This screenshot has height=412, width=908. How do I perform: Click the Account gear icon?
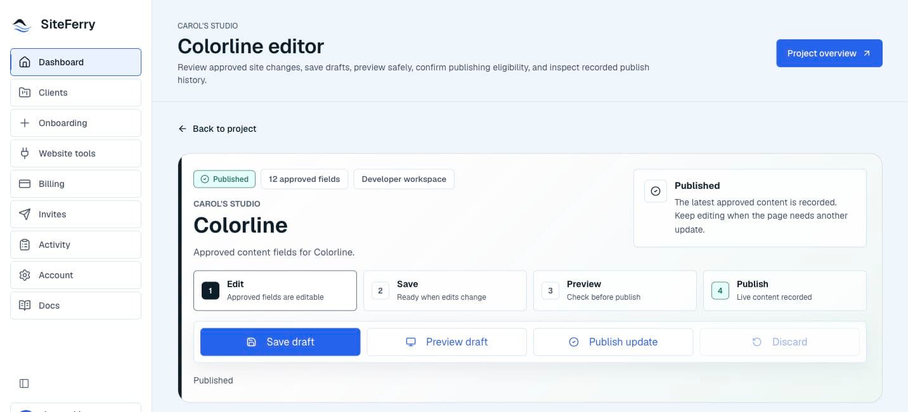point(25,275)
